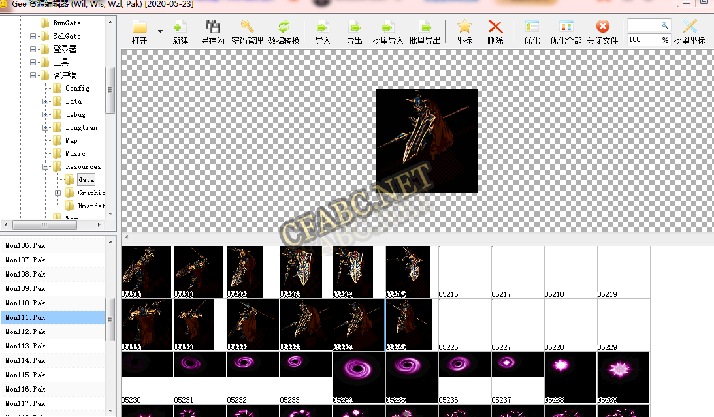Select Mon113.Pak in file list

pyautogui.click(x=52, y=346)
